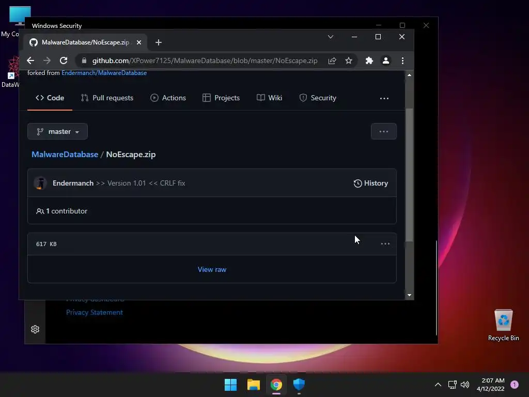Screen dimensions: 529x397
Task: Open the Security tab
Action: click(x=318, y=98)
